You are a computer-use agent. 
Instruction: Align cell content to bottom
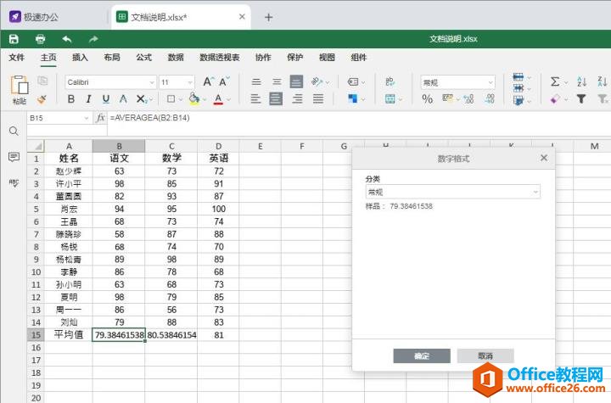[296, 81]
